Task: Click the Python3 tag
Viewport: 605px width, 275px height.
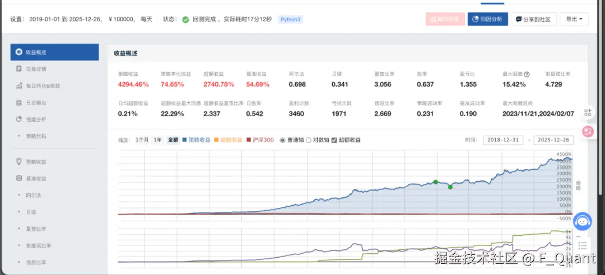Action: click(x=290, y=19)
